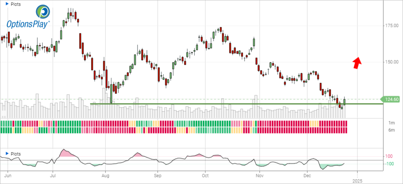Select the Oct marker on time axis
The width and height of the screenshot is (403, 184).
click(x=206, y=176)
